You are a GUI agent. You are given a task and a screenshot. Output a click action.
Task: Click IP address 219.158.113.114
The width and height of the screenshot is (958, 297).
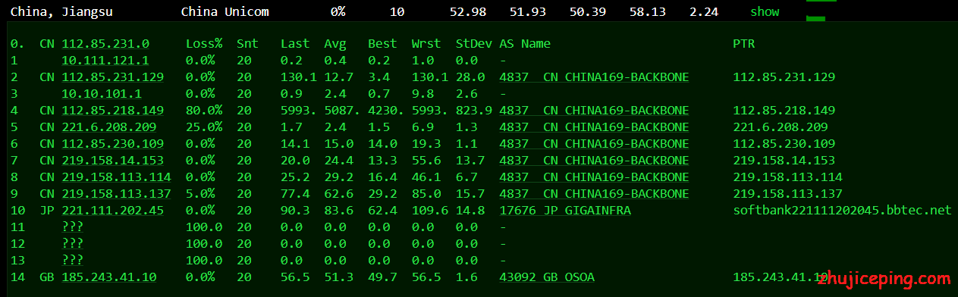point(116,177)
